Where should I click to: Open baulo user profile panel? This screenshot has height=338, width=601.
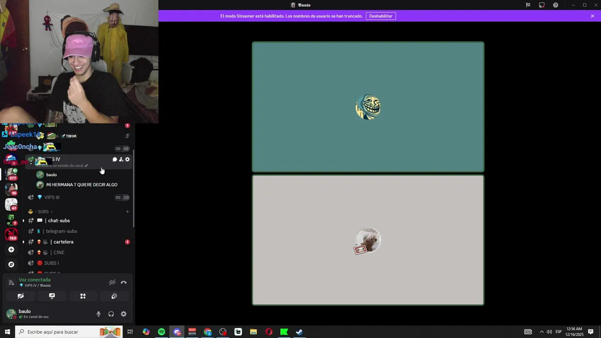(33, 314)
